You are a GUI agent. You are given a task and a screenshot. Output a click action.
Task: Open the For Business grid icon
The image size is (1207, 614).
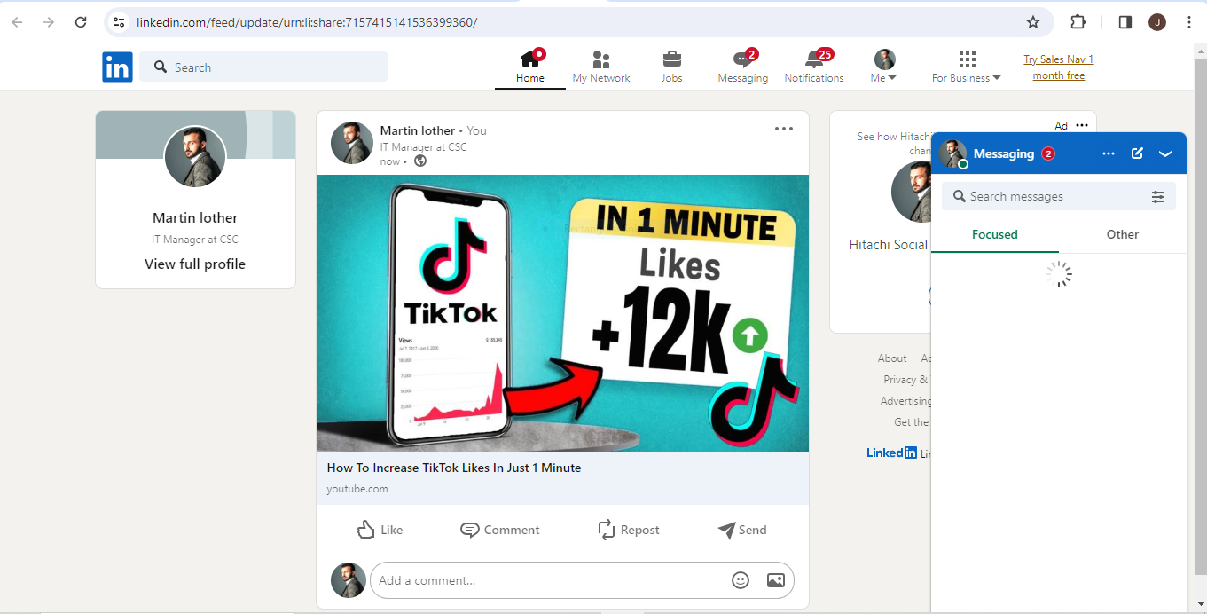click(967, 59)
